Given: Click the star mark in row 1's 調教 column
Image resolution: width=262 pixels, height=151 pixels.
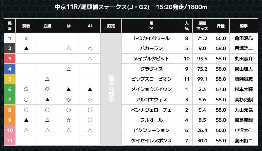Looking at the screenshot, I should click(26, 38).
